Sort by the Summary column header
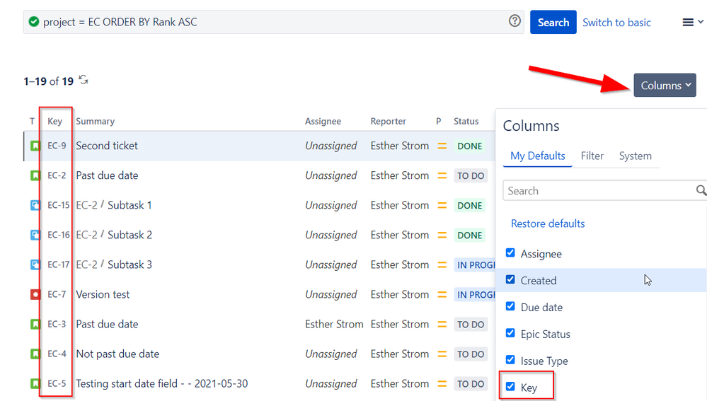The height and width of the screenshot is (401, 707). pyautogui.click(x=95, y=121)
